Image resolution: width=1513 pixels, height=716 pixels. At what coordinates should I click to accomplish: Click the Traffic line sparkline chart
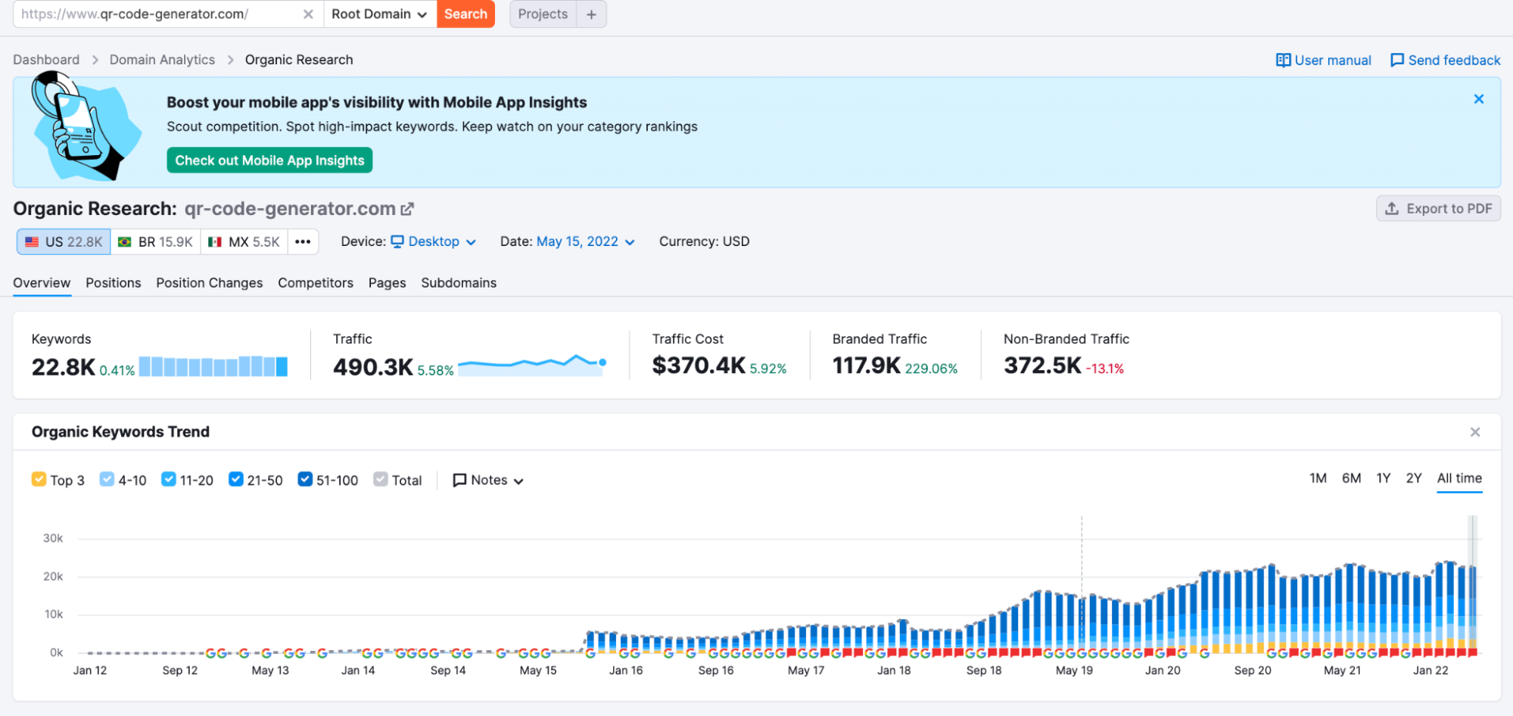tap(532, 365)
